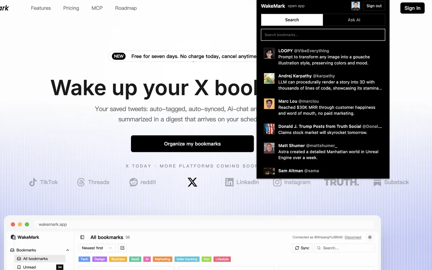This screenshot has width=432, height=270.
Task: Click Marc Lou's profile picture
Action: coord(269,104)
